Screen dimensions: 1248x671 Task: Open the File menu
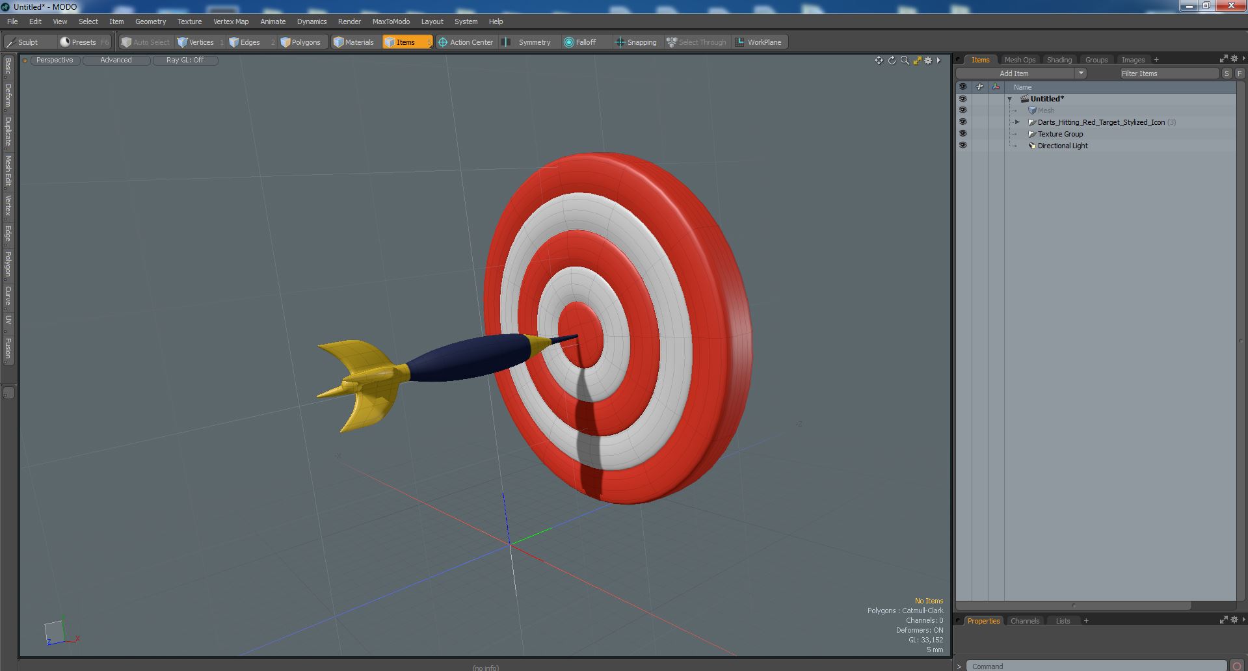coord(12,21)
